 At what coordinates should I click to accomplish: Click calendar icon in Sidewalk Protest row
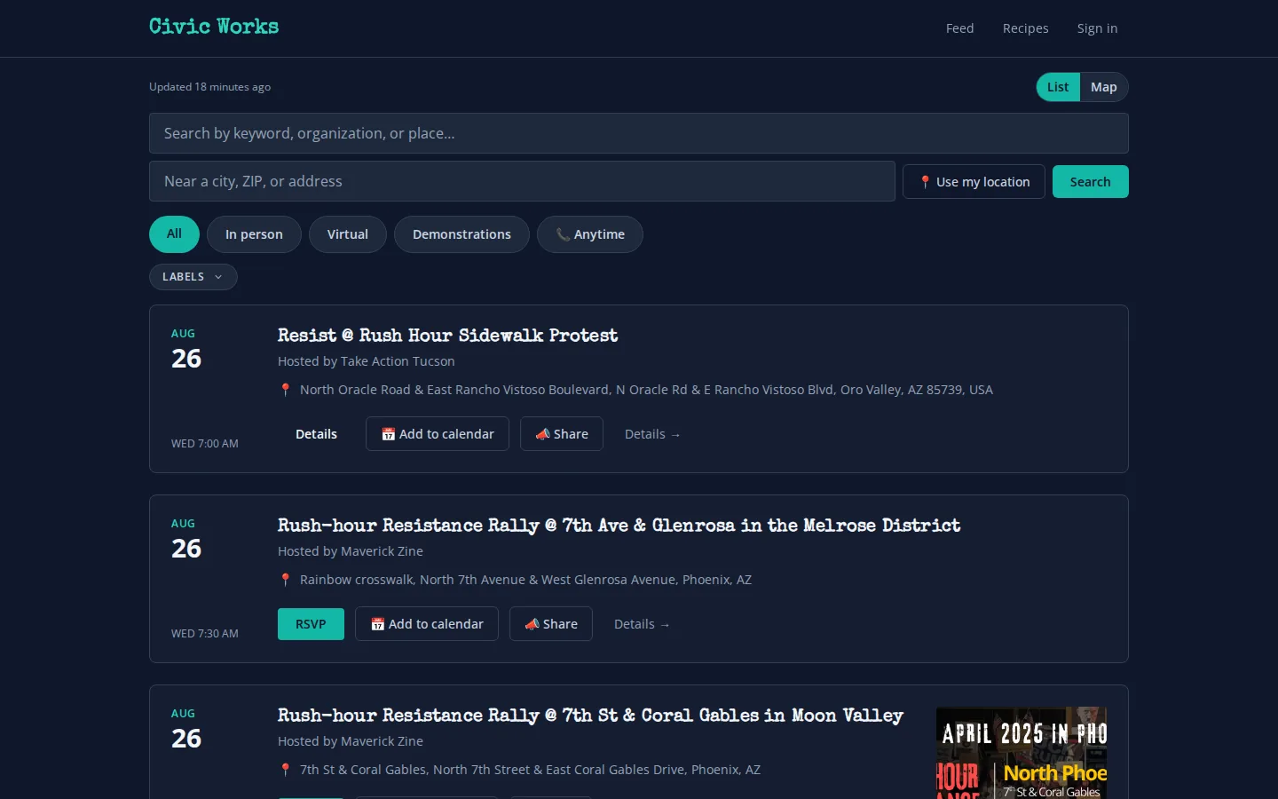(388, 434)
